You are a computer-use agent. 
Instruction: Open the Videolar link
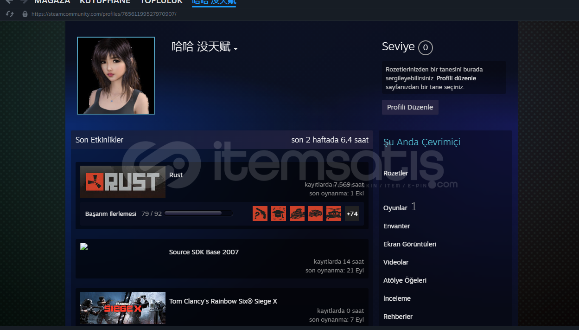396,262
